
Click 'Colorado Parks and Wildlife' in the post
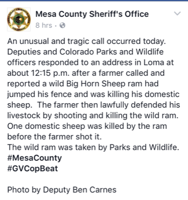tap(111, 52)
